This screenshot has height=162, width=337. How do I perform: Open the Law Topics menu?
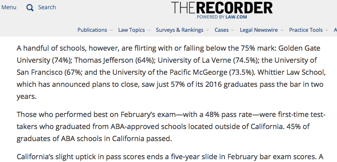(131, 30)
